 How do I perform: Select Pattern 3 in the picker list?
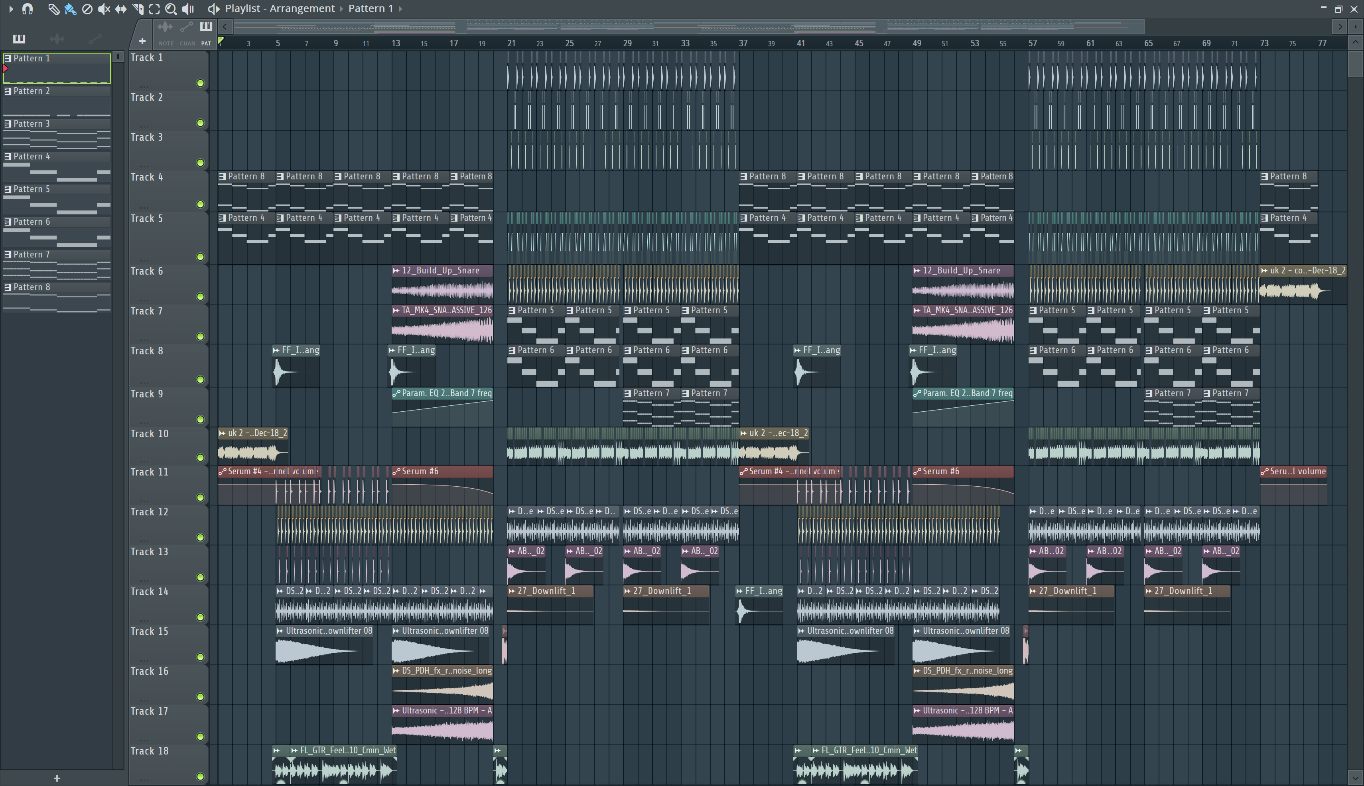[x=57, y=134]
